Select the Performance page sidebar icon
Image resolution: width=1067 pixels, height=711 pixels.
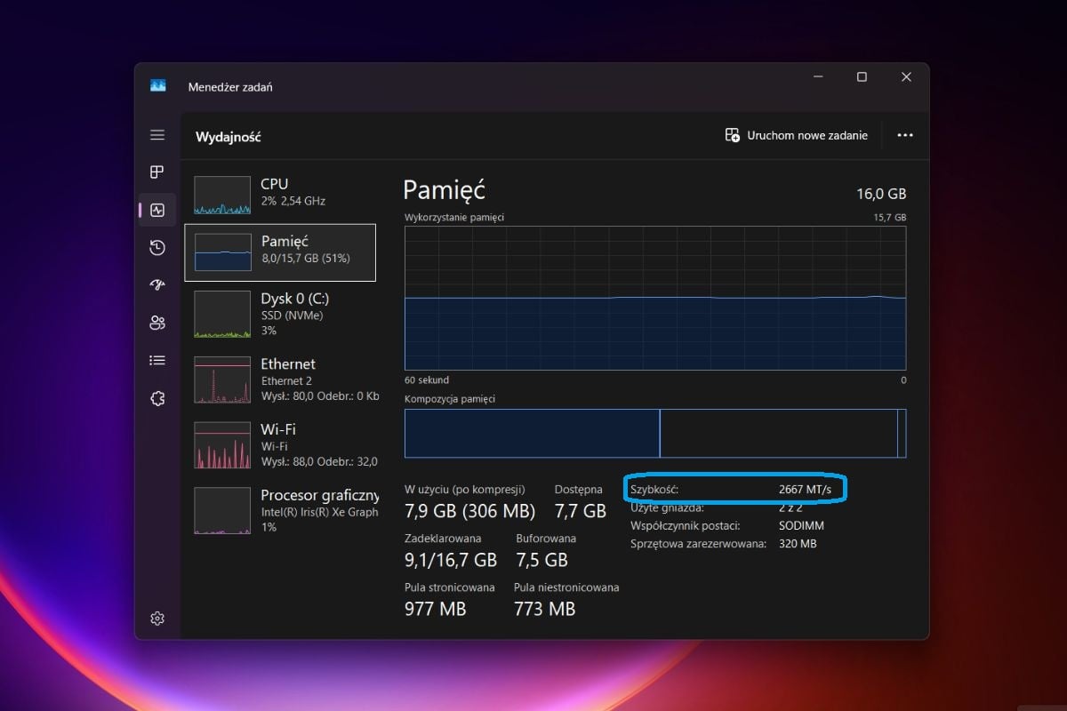157,211
